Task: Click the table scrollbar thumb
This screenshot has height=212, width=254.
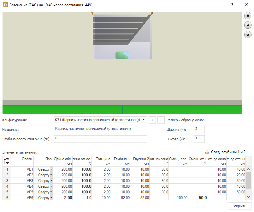Action: tap(249, 180)
